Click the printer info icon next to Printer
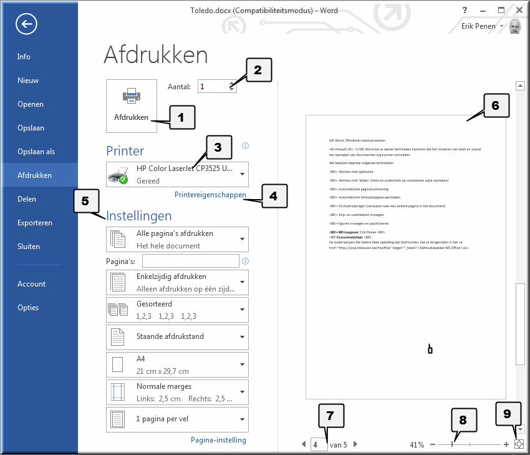 pyautogui.click(x=245, y=146)
